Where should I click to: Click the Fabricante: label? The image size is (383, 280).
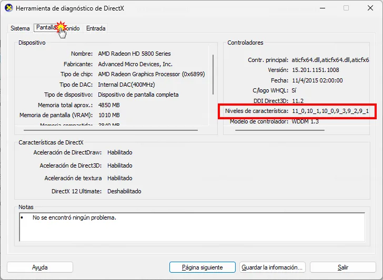pos(78,64)
